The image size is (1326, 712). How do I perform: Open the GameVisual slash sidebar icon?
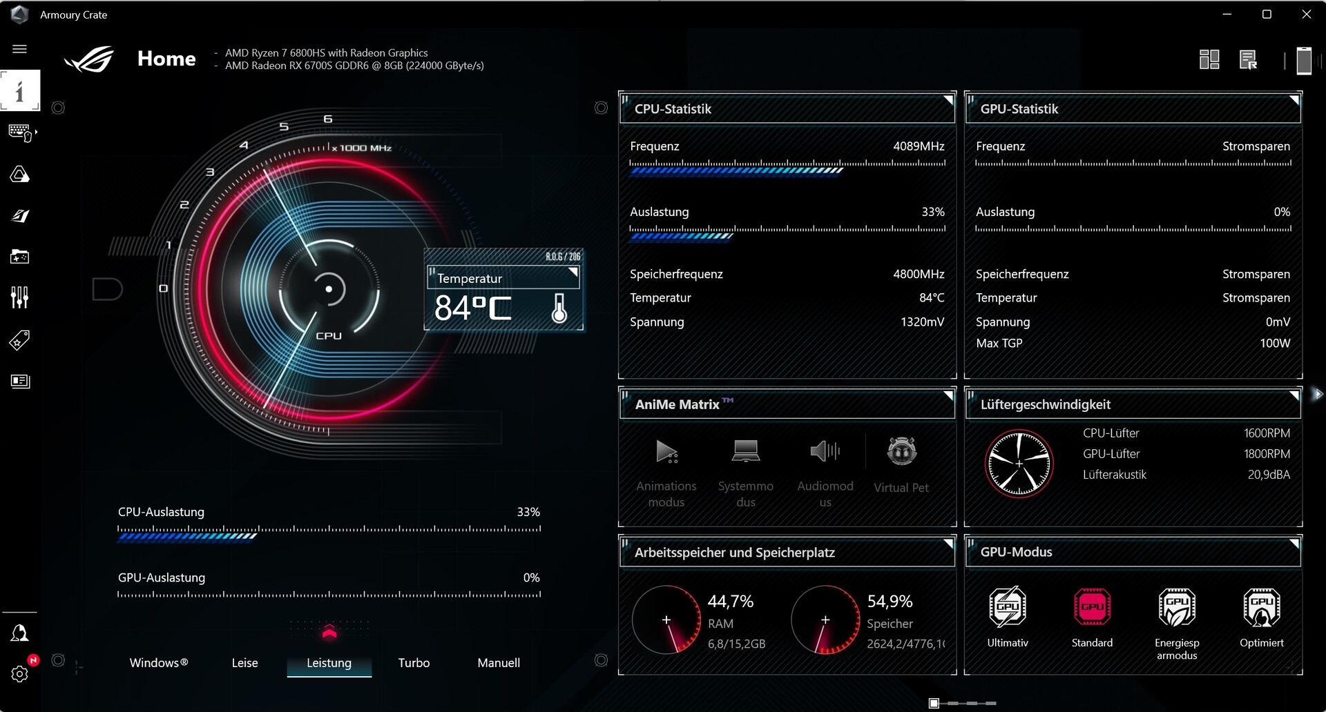19,216
